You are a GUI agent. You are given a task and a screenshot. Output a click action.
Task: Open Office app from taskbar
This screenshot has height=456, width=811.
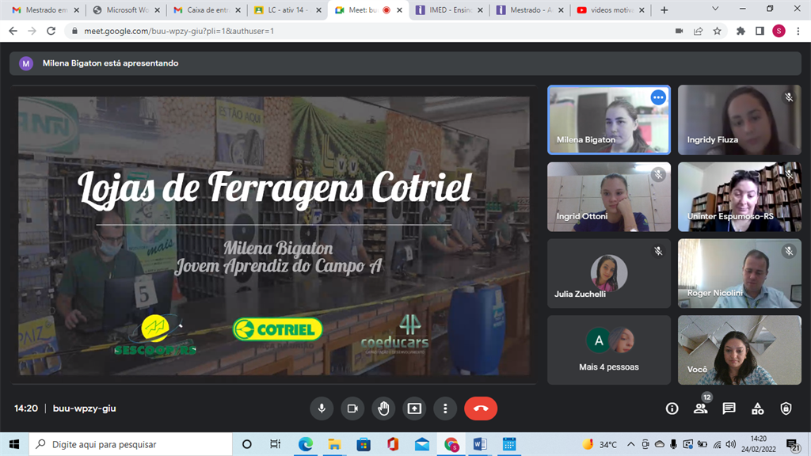pos(393,444)
